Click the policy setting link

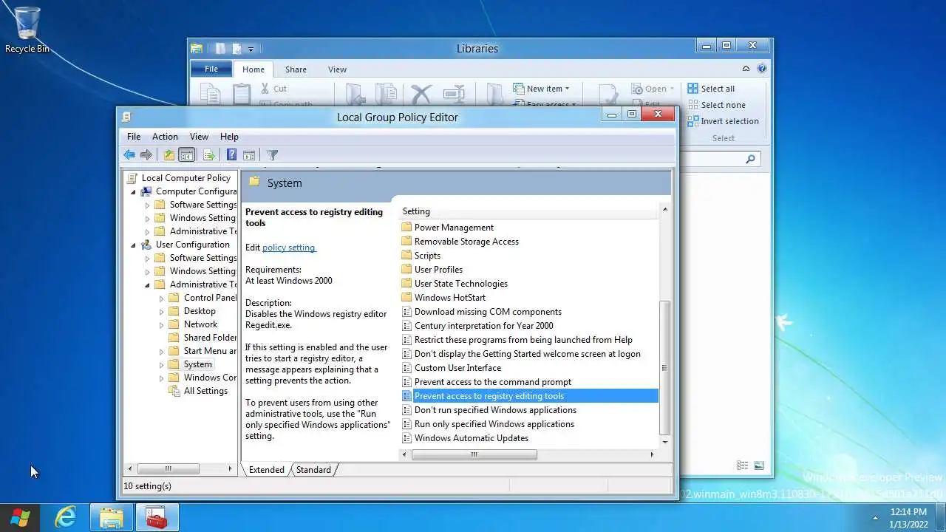coord(288,248)
